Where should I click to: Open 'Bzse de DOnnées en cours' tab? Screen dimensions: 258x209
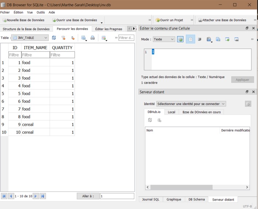(201, 112)
